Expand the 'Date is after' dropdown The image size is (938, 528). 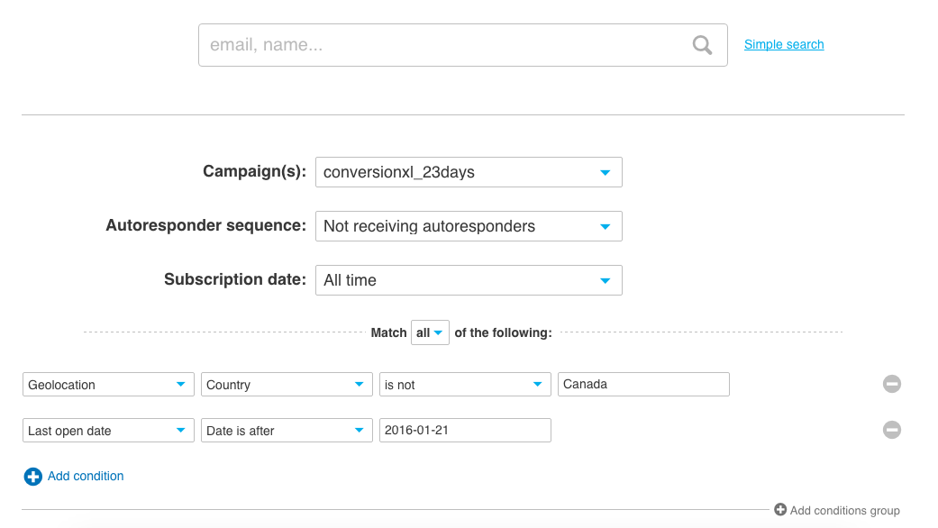click(x=287, y=431)
